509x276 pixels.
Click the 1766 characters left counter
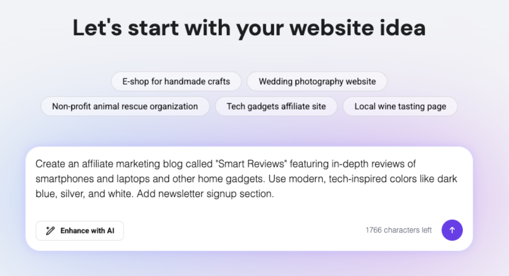coord(399,230)
